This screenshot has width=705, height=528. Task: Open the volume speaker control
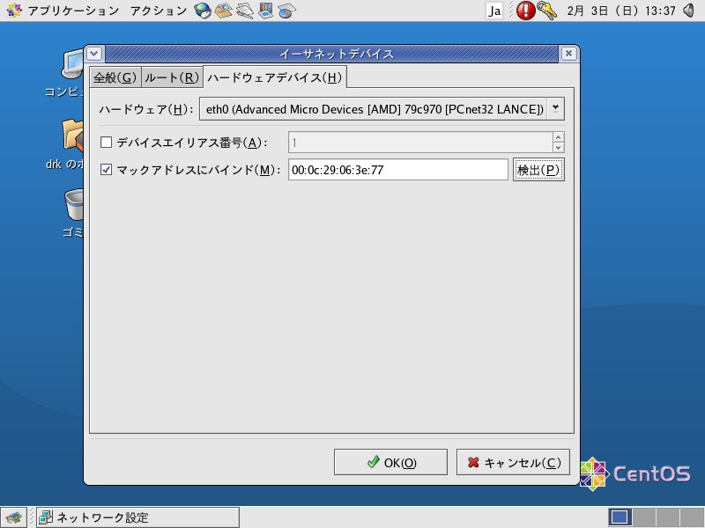coord(689,11)
